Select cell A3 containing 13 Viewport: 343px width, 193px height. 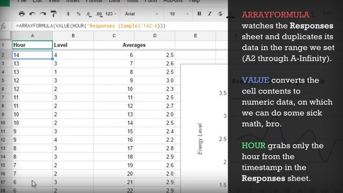[x=32, y=63]
